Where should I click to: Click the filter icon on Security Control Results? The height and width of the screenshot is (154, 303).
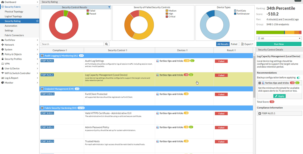coord(109,7)
